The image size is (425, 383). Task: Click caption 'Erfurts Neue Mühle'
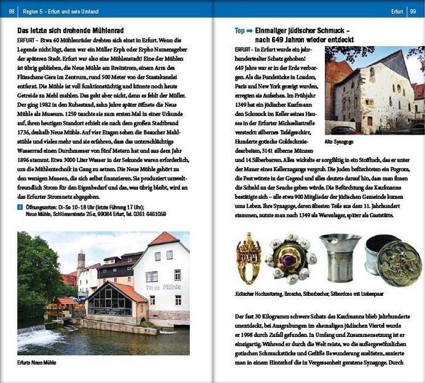point(37,362)
